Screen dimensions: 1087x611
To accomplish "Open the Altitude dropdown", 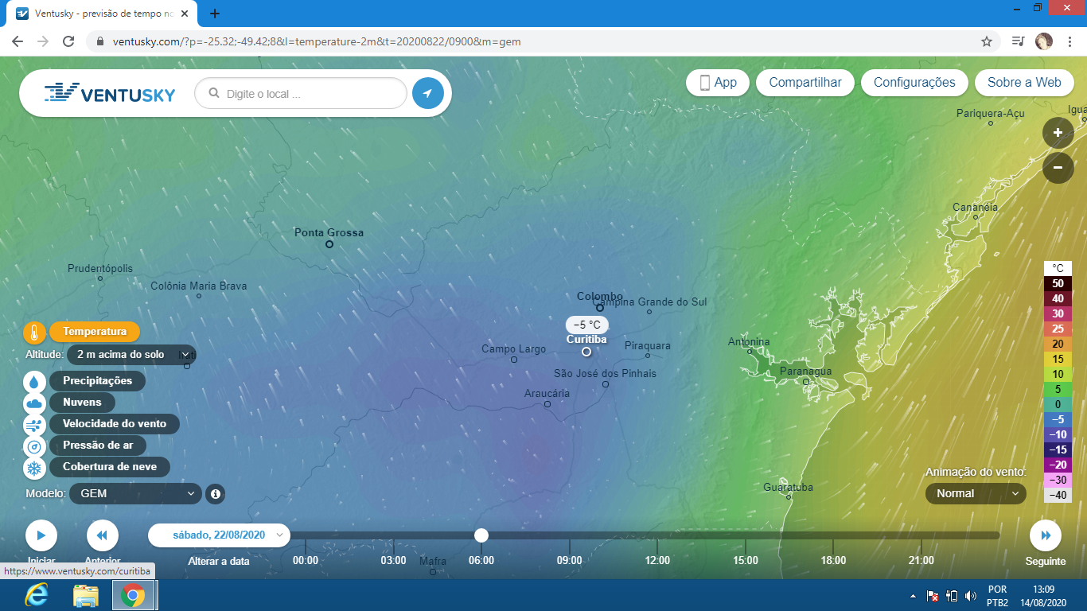I will [131, 355].
